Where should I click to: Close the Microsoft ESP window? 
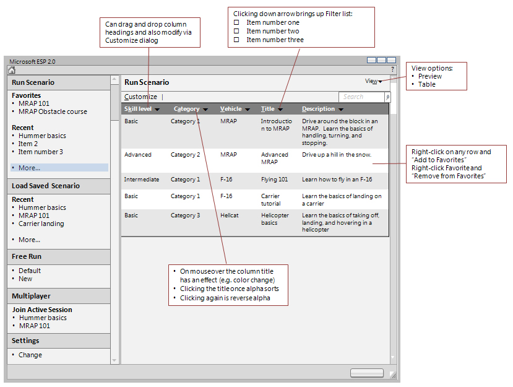click(391, 60)
